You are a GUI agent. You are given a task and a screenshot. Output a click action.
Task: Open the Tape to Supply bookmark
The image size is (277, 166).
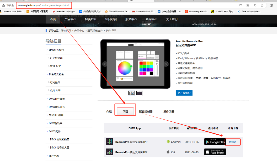pyautogui.click(x=249, y=11)
